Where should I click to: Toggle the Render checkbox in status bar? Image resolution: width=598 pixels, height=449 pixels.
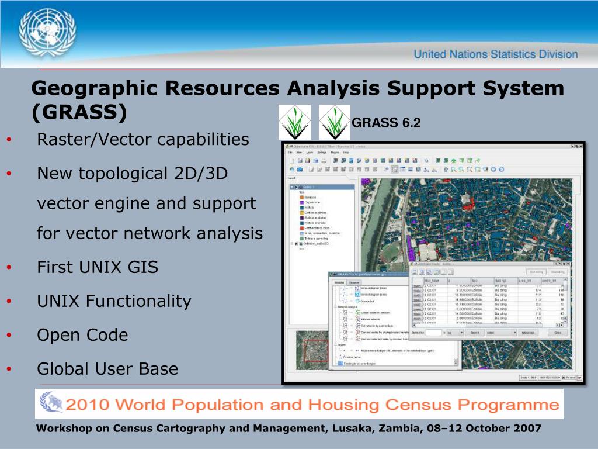point(564,377)
